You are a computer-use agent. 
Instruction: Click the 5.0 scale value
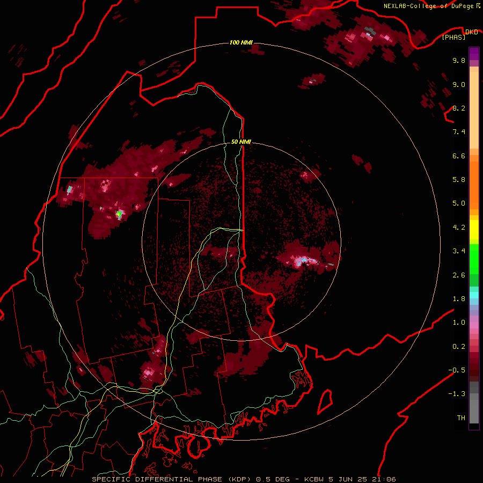[459, 203]
